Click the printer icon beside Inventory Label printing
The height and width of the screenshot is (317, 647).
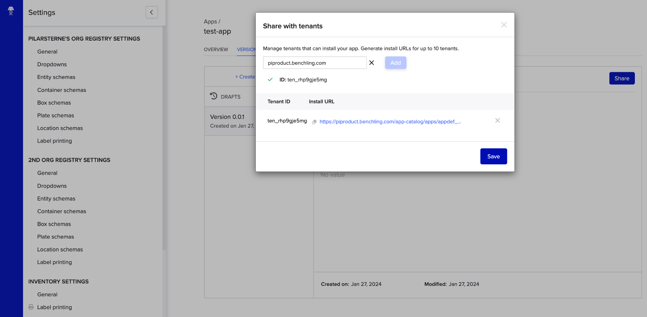click(31, 307)
